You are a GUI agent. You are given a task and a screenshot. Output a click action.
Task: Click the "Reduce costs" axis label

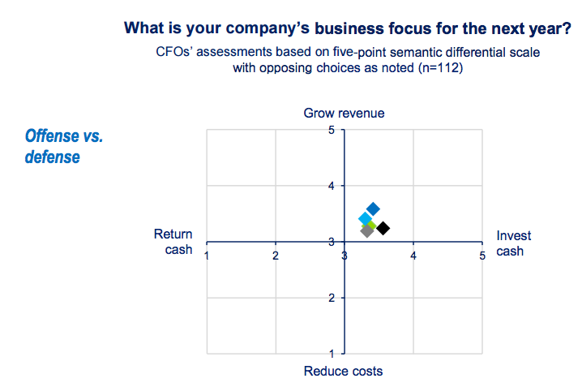(343, 371)
